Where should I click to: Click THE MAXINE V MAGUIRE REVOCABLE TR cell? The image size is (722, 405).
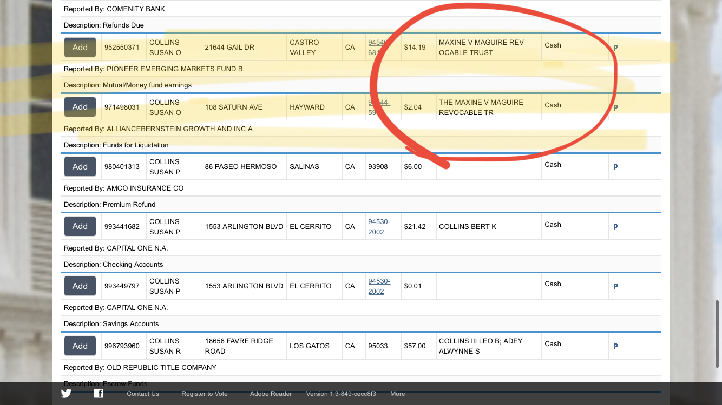489,107
